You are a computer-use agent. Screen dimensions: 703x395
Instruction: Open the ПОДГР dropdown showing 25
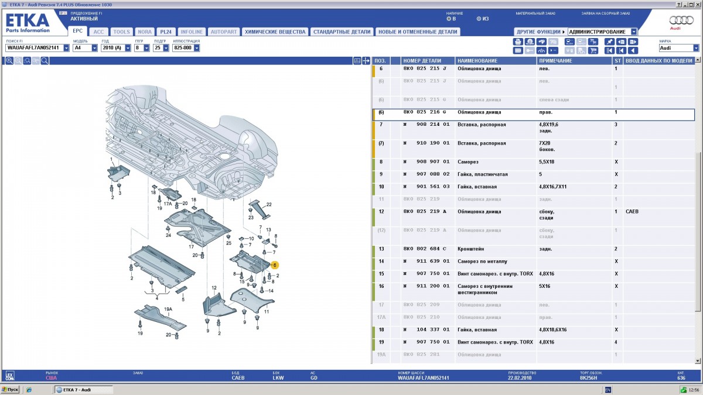165,48
